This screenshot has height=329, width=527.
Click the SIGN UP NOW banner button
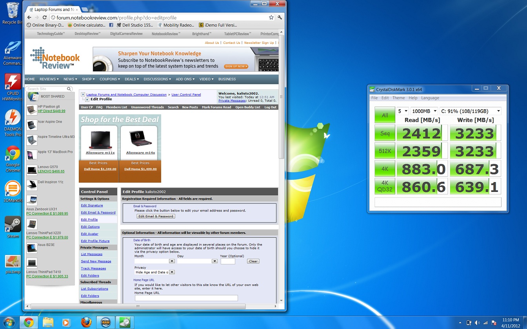(x=236, y=67)
